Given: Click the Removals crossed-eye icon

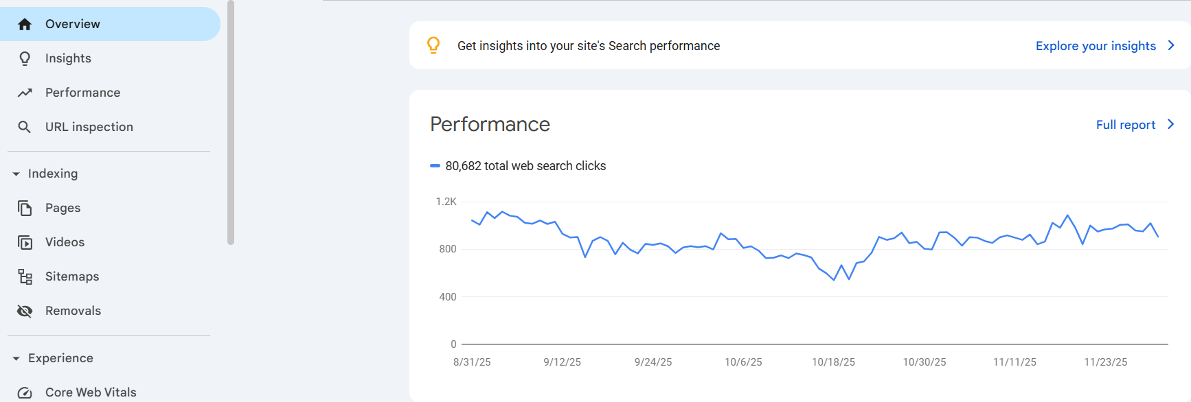Looking at the screenshot, I should click(25, 311).
